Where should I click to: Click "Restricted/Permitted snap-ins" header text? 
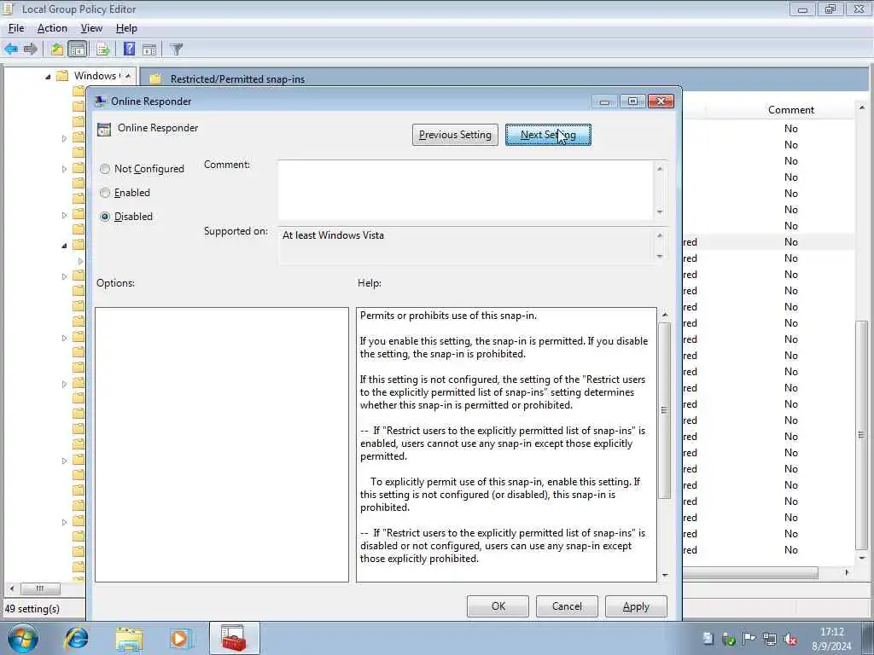tap(237, 79)
